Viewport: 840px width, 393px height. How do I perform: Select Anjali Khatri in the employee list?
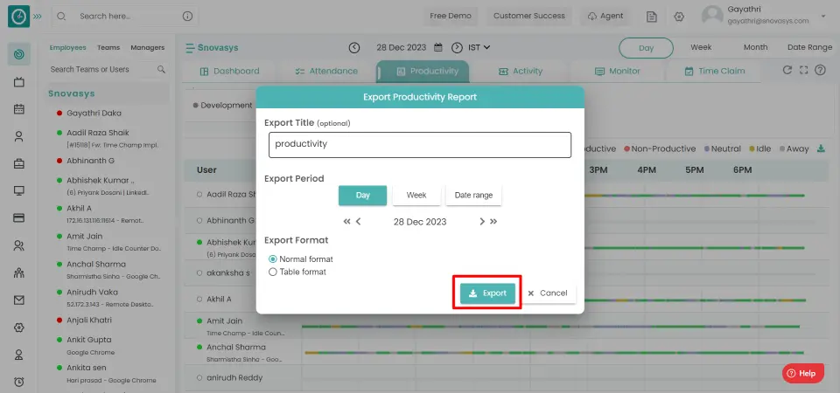click(x=89, y=321)
